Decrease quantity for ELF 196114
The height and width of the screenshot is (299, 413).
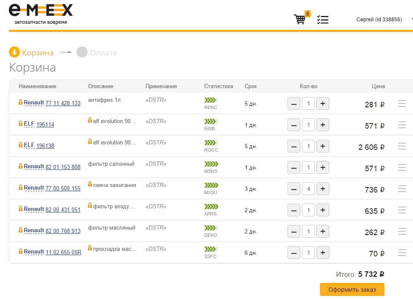294,125
